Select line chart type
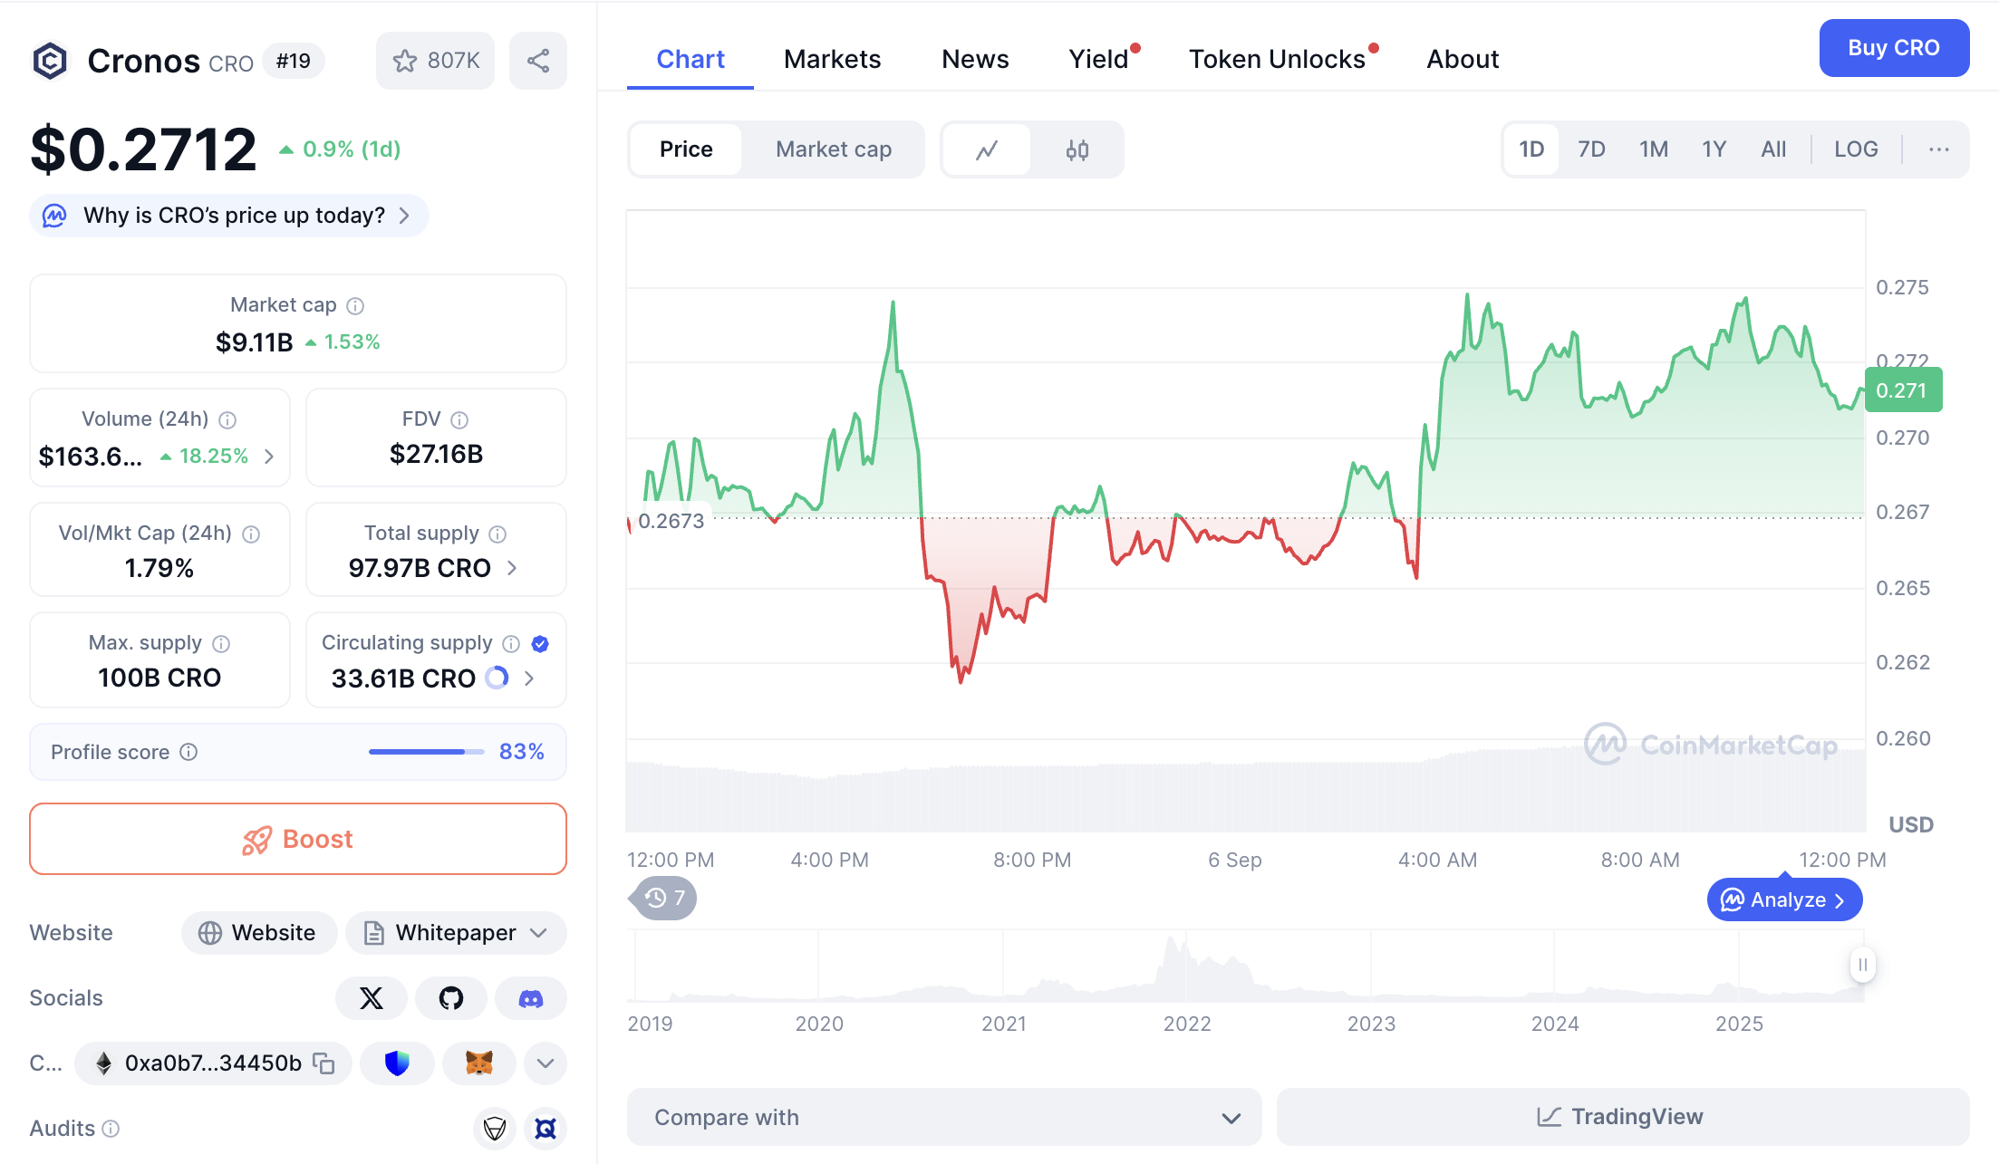This screenshot has height=1164, width=1999. [x=987, y=149]
